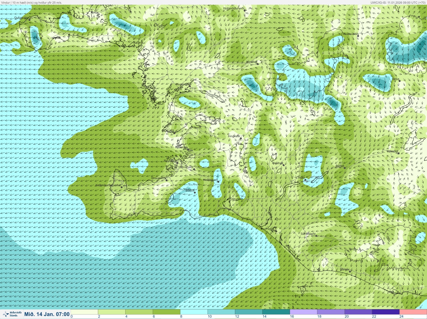Click the Sámsstaðir station label

coord(308,234)
